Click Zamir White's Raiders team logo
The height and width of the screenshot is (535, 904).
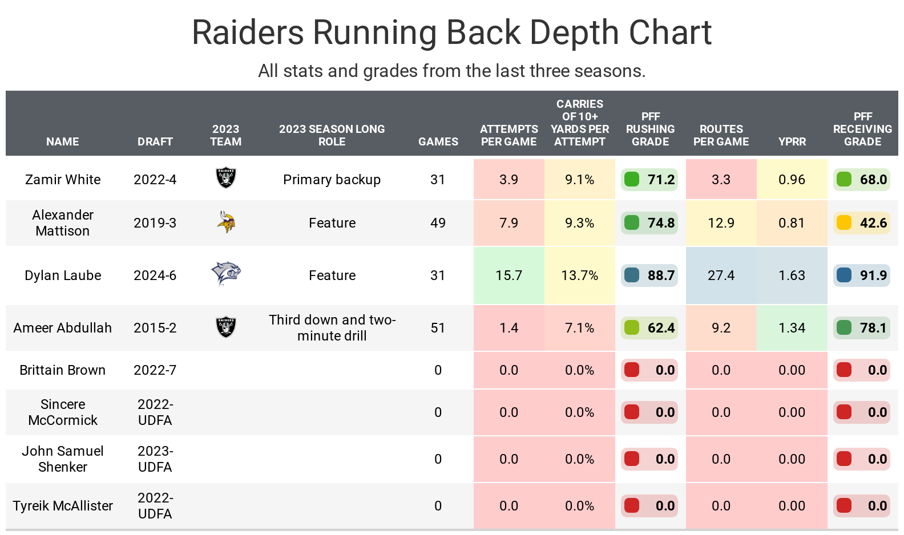click(x=226, y=178)
